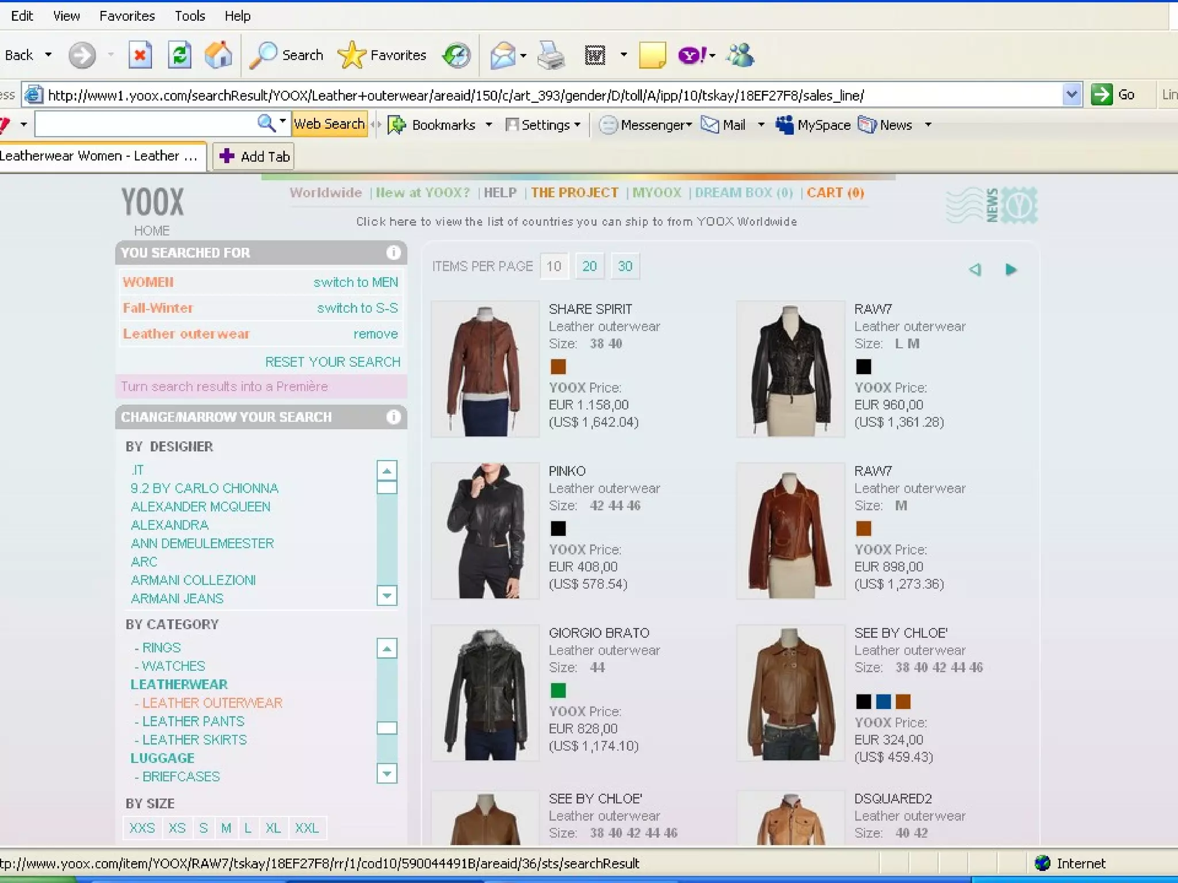Click green color swatch for Giorgio Brato
The height and width of the screenshot is (883, 1178).
pos(558,690)
